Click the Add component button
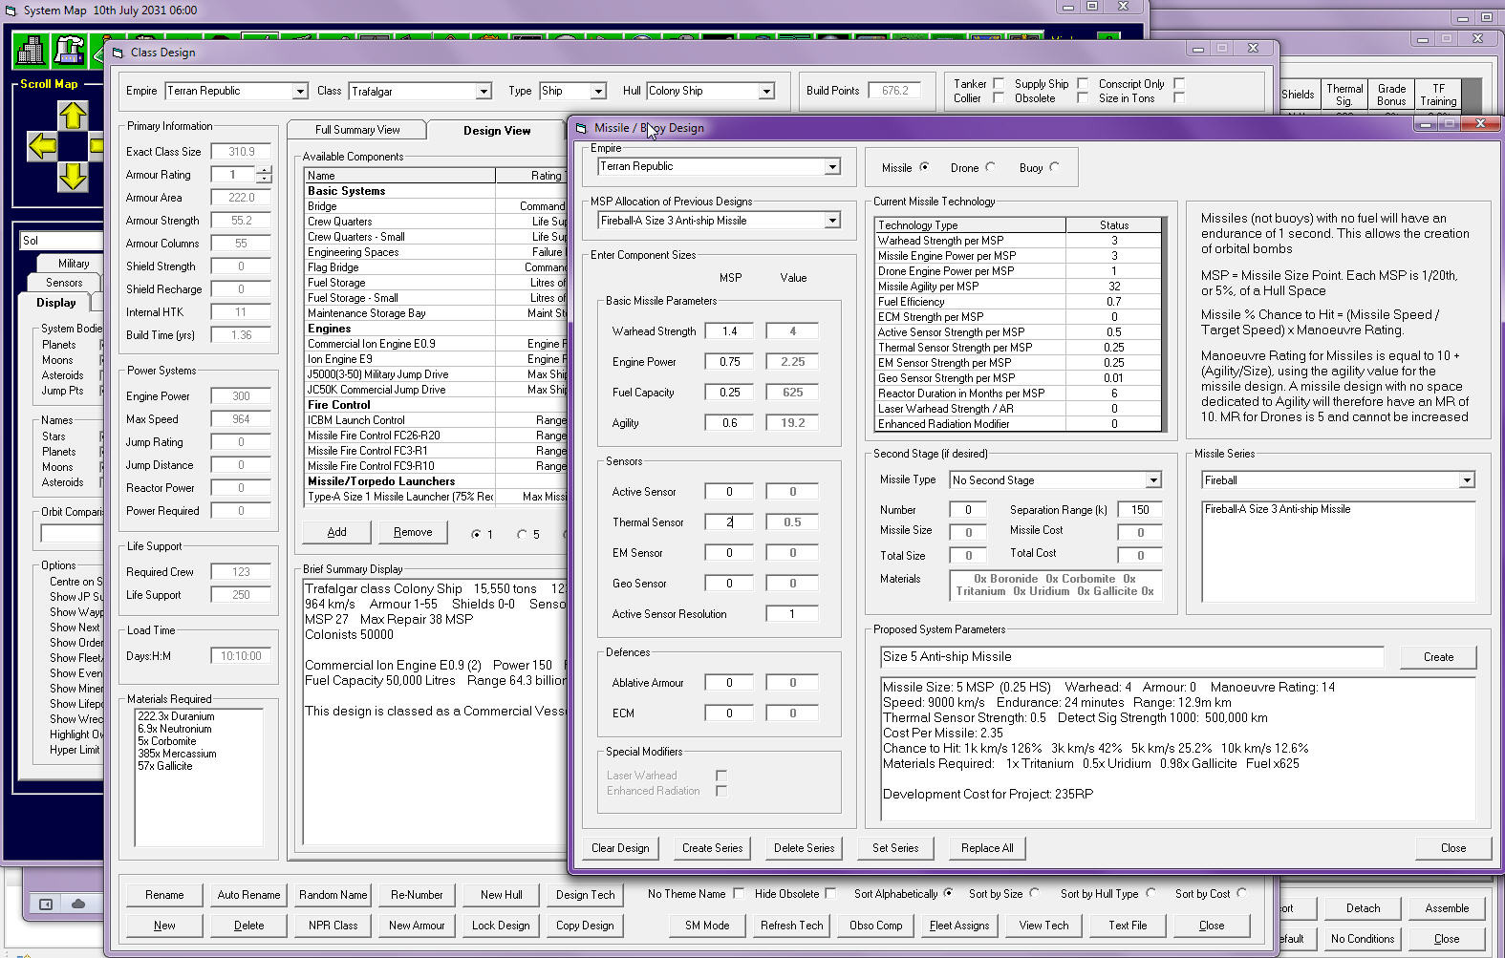The width and height of the screenshot is (1505, 958). 337,532
